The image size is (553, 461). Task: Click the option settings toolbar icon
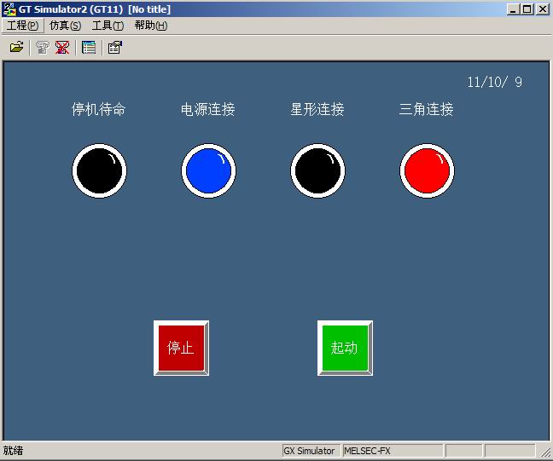(x=114, y=48)
